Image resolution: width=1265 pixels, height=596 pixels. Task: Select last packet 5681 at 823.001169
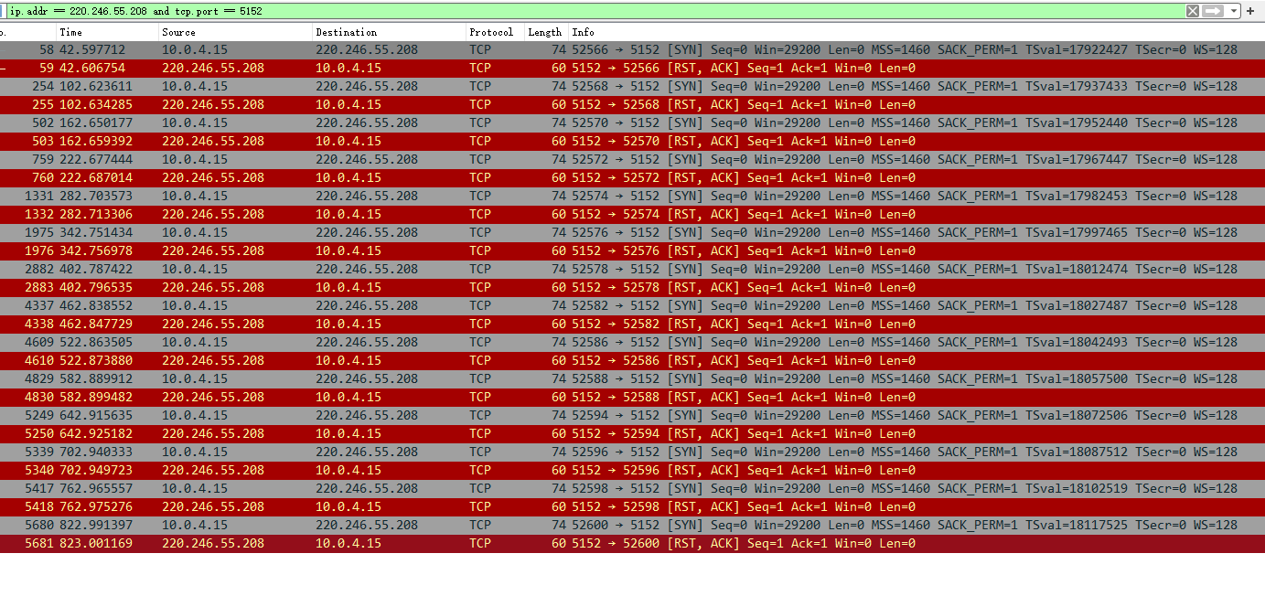(x=632, y=543)
